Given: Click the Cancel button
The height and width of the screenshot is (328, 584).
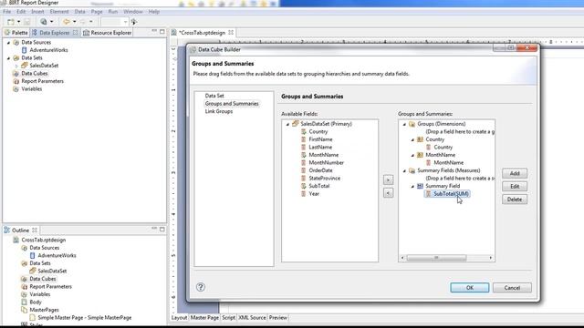Looking at the screenshot, I should [x=512, y=288].
